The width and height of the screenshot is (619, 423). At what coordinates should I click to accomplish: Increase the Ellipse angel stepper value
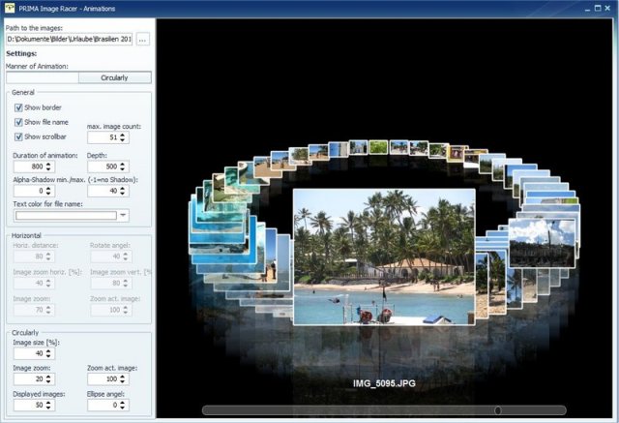pos(123,403)
